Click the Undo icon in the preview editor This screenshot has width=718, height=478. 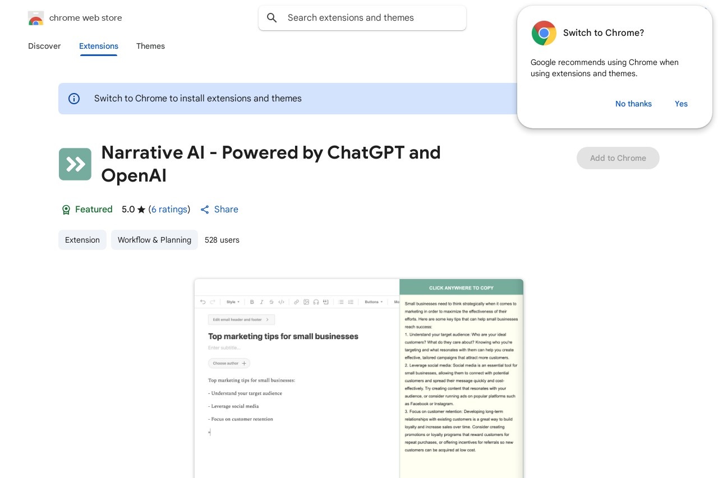tap(203, 302)
